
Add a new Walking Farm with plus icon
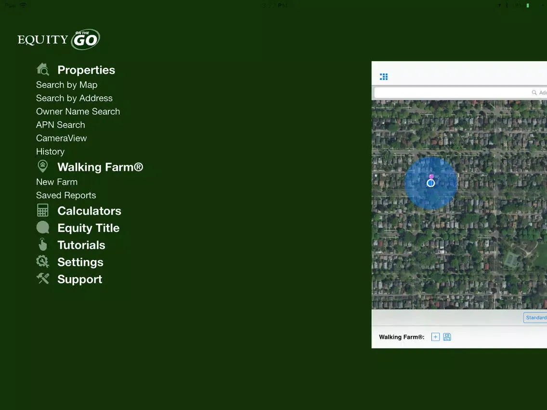coord(435,337)
